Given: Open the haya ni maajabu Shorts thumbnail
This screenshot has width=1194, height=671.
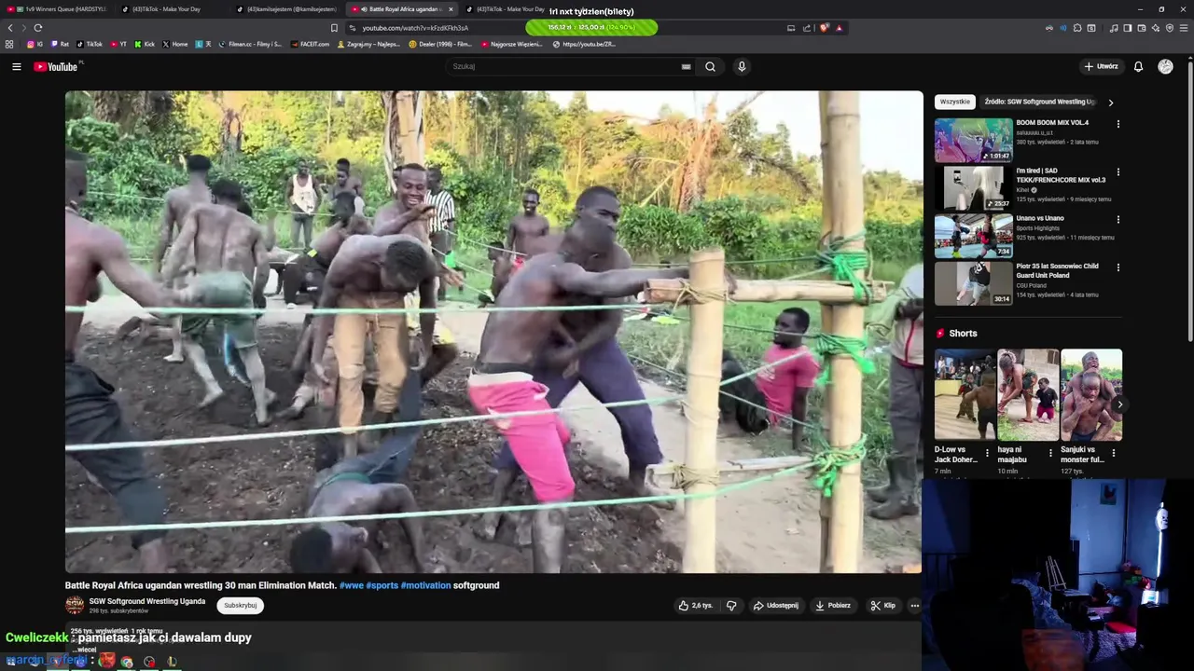Looking at the screenshot, I should (1028, 394).
